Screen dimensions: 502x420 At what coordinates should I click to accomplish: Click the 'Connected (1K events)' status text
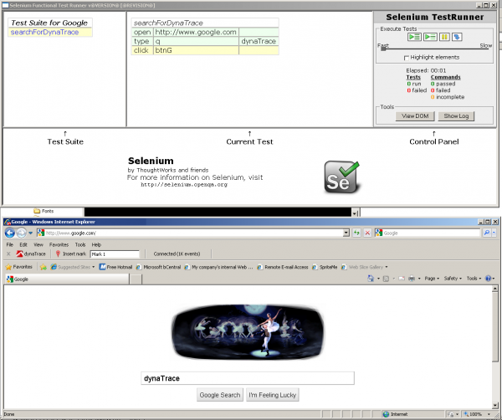point(177,254)
